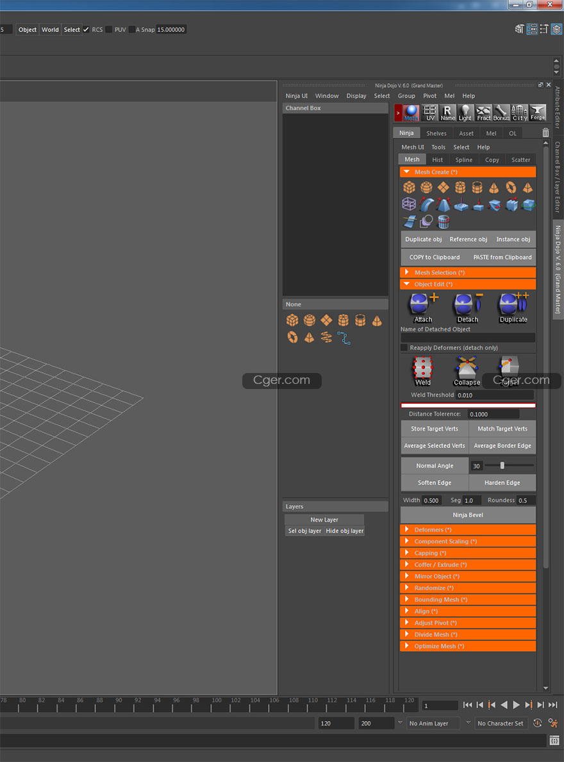Image resolution: width=564 pixels, height=762 pixels.
Task: Create a sphere from the Mesh Create section
Action: click(x=426, y=187)
